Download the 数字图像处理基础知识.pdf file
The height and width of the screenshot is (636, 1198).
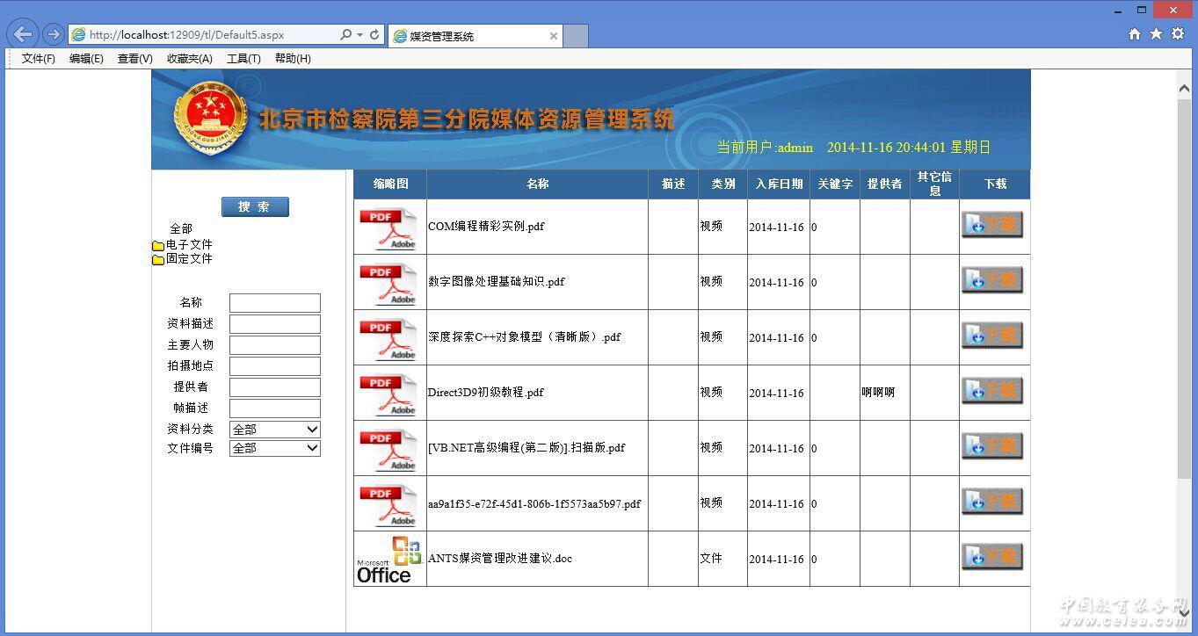point(992,281)
